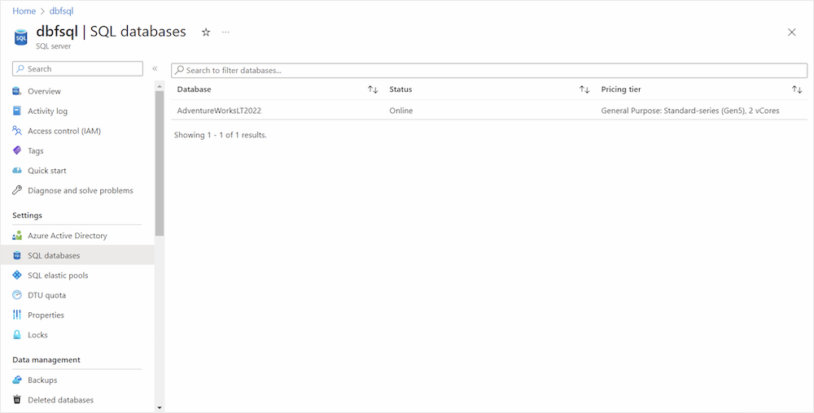Screen dimensions: 814x413
Task: Click the Online status cell
Action: 401,111
